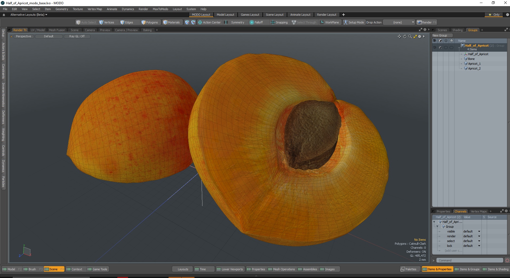Click the checkered icon left of Action Center
Viewport: 510px width, 278px height.
tap(193, 22)
